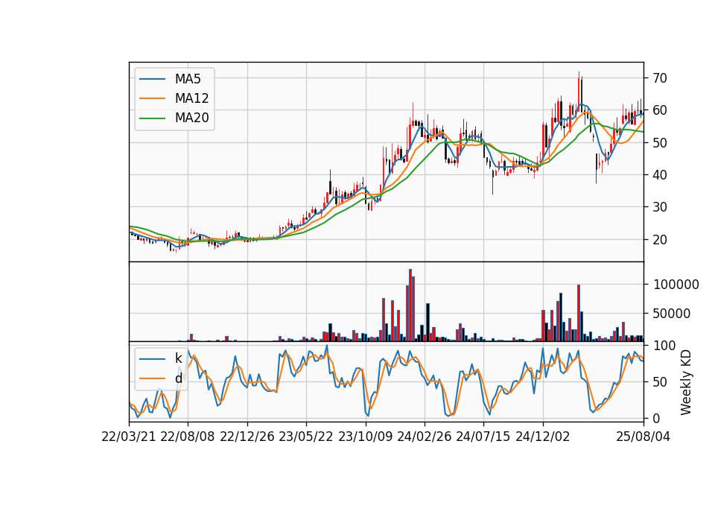Click the 25/08/04 date tick label
Screen dimensions: 715x514
(x=643, y=437)
